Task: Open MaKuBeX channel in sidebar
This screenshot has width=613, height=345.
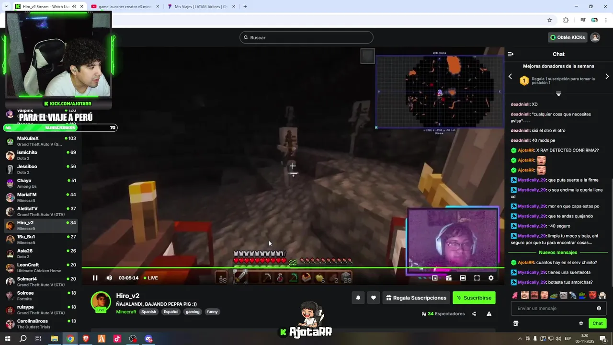Action: [x=41, y=141]
